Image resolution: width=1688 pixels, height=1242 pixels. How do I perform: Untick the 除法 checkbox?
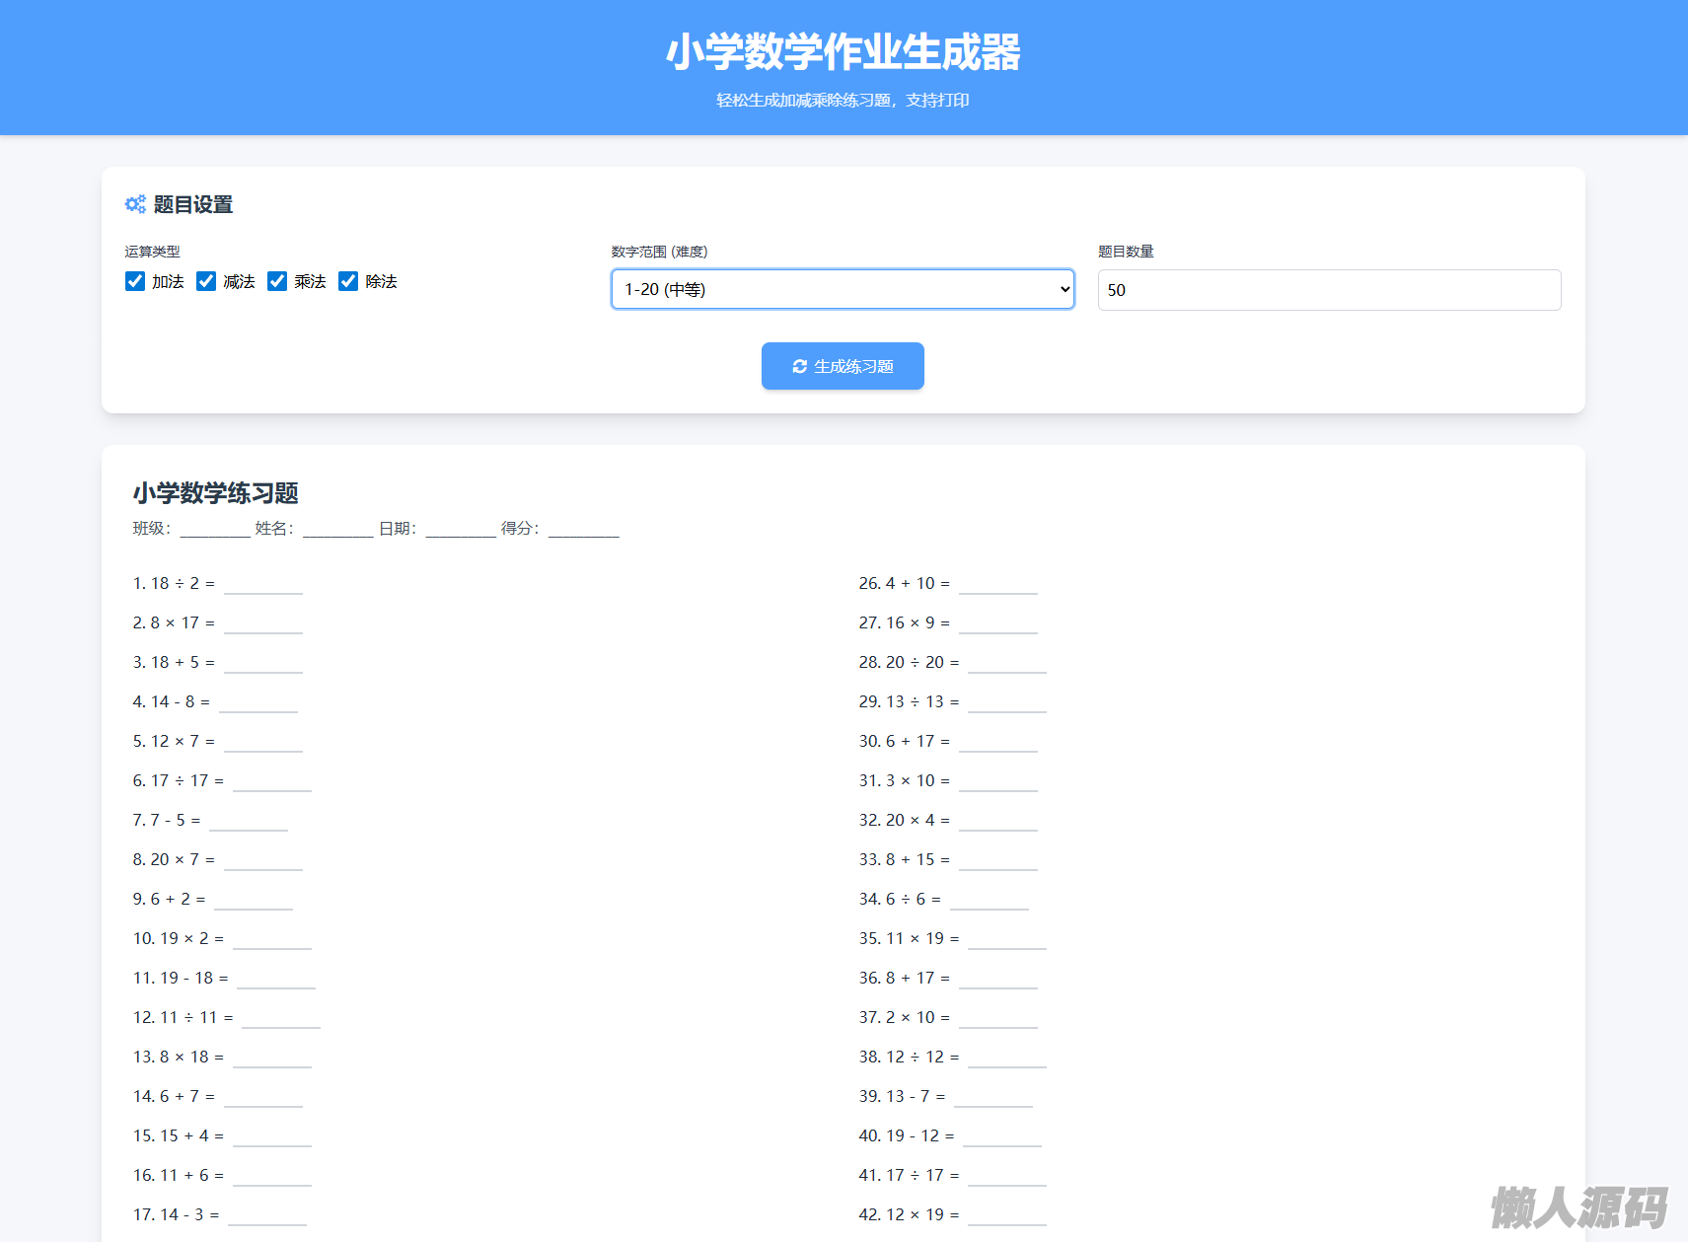tap(348, 281)
